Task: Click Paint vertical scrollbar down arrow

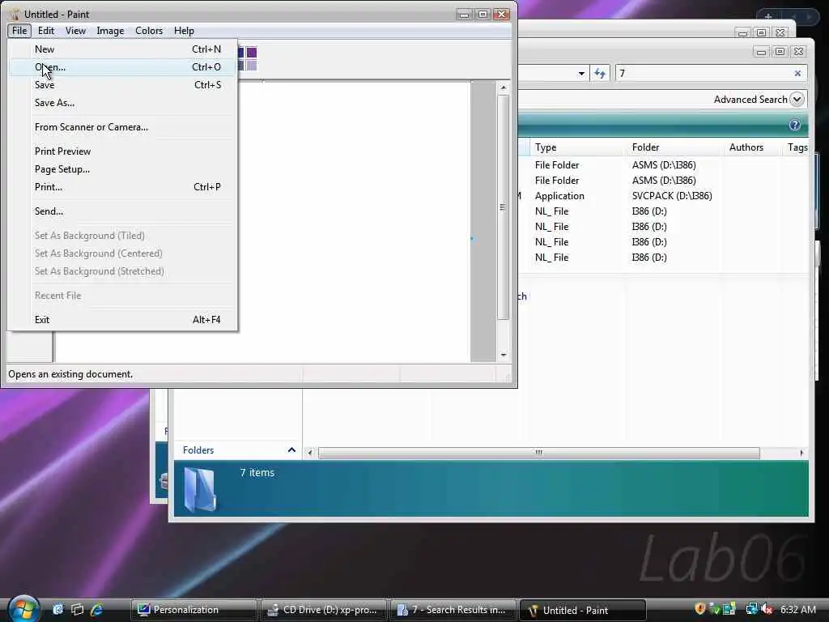Action: pyautogui.click(x=504, y=355)
